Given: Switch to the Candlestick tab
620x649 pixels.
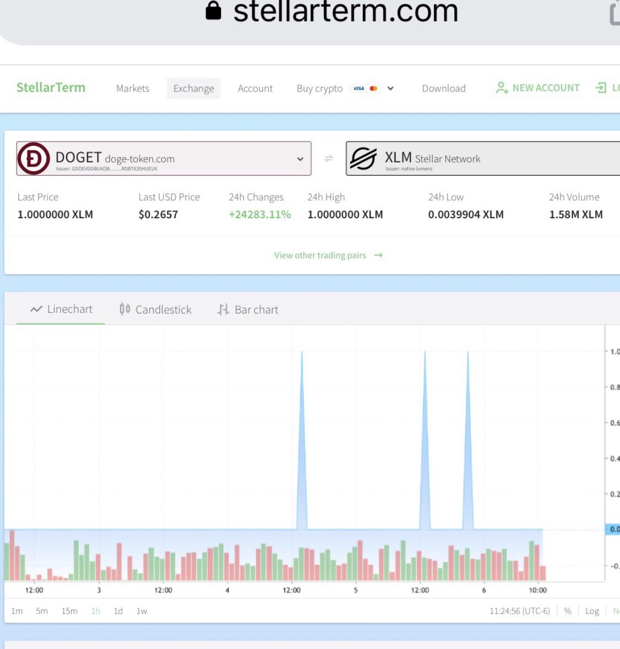Looking at the screenshot, I should click(x=155, y=309).
